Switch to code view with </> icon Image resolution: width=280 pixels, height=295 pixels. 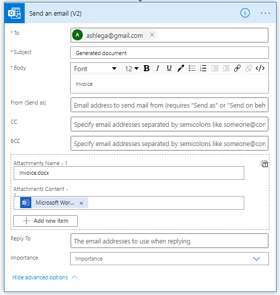(260, 68)
